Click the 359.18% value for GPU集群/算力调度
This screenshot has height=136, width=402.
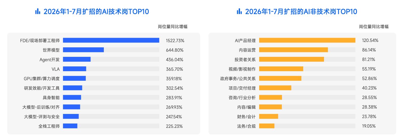point(175,79)
